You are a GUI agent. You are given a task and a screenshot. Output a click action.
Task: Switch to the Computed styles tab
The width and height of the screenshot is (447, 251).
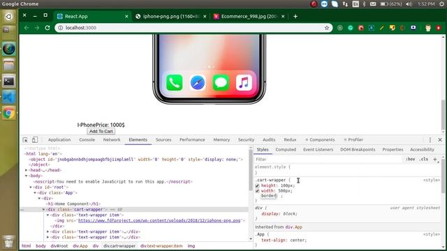pos(286,150)
